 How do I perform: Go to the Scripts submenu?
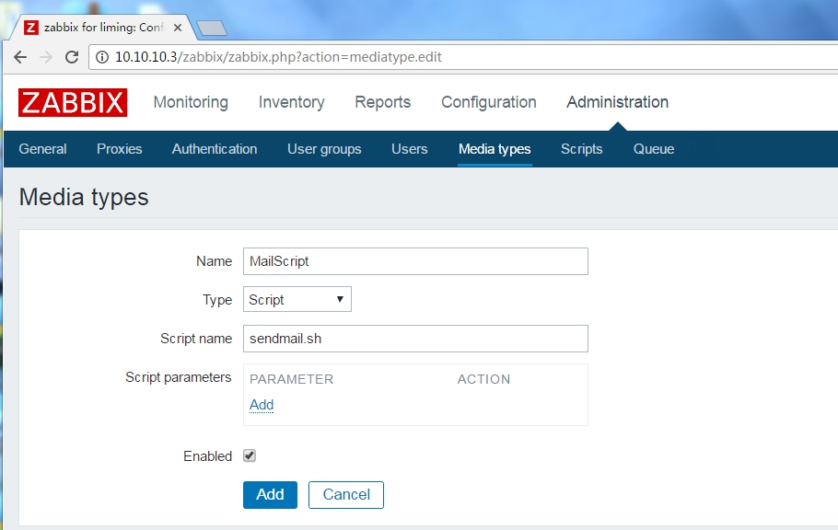(x=581, y=149)
